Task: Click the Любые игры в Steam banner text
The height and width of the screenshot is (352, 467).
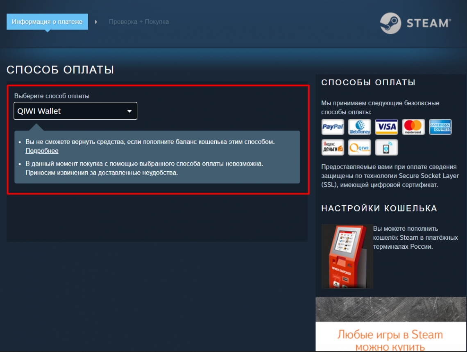Action: click(390, 334)
